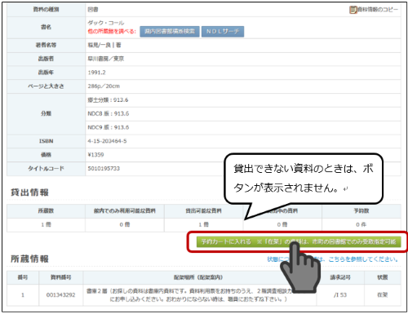Click the 資料番号 column header

[61, 277]
